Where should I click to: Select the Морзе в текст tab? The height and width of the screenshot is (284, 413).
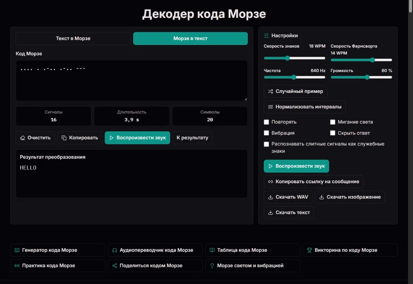(190, 39)
